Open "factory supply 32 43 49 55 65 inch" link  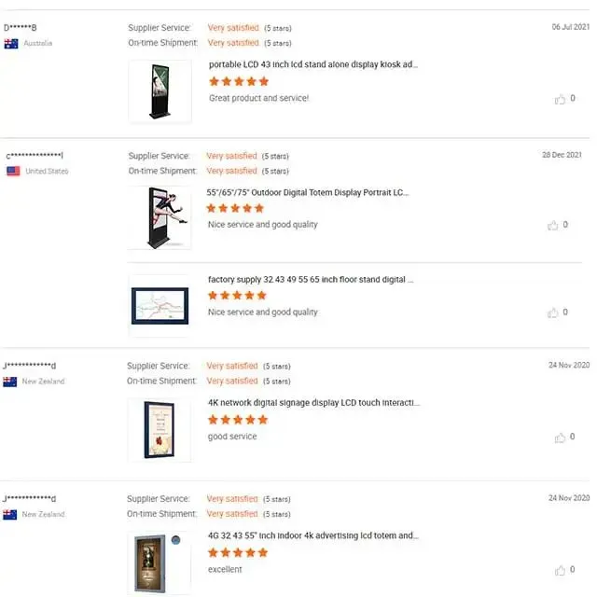[x=311, y=279]
